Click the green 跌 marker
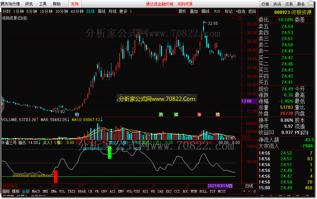 click(161, 115)
